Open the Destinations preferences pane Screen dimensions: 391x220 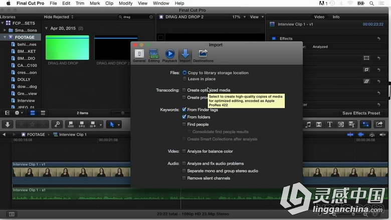pyautogui.click(x=203, y=56)
